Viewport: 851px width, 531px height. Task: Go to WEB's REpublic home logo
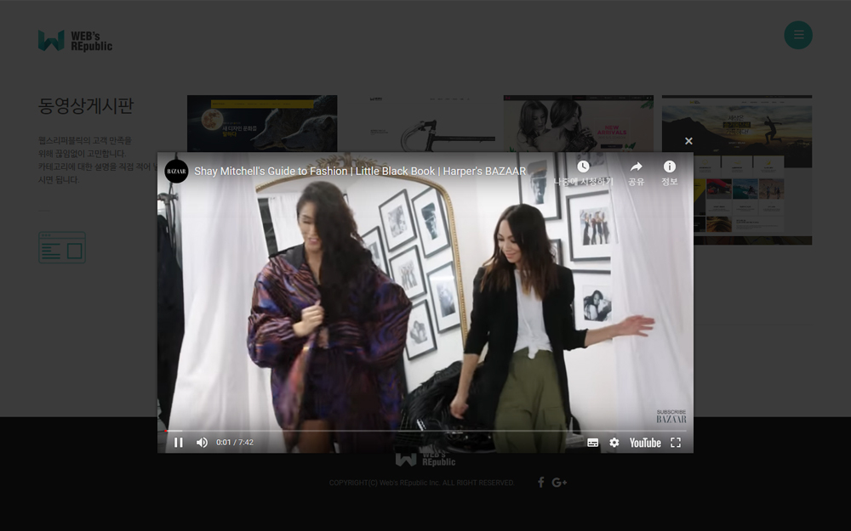[75, 41]
